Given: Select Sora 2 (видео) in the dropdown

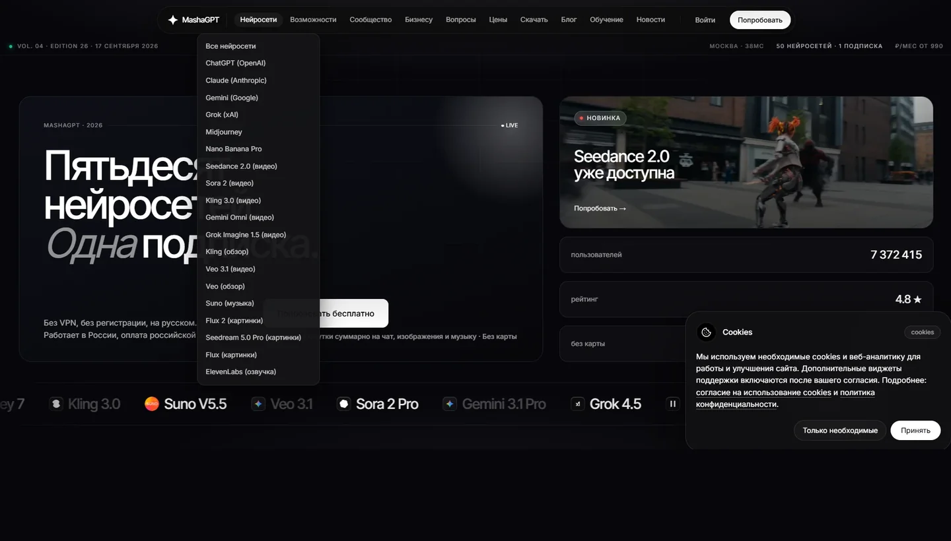Looking at the screenshot, I should pos(258,183).
